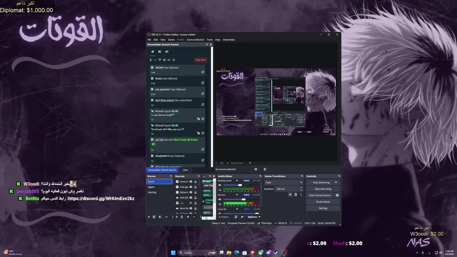Click the Skip Alert button
457x257 pixels.
pos(201,60)
